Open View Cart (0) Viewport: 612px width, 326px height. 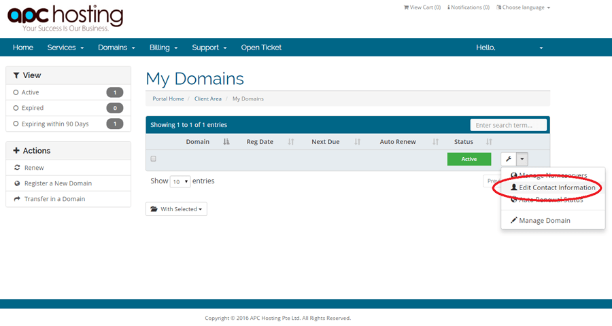(x=422, y=7)
